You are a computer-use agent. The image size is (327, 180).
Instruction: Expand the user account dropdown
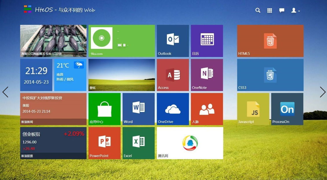tap(295, 10)
